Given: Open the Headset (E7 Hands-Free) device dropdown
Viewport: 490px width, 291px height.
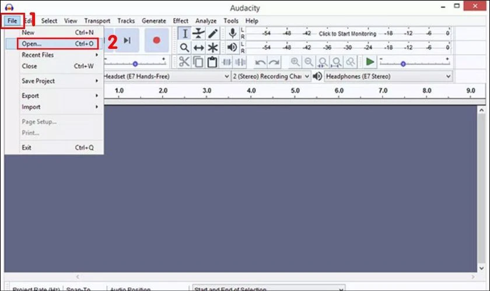Looking at the screenshot, I should (x=166, y=76).
